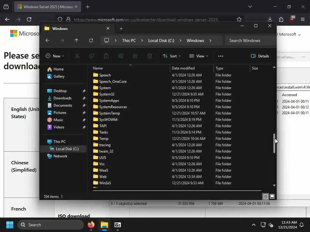Sort by the Name column header
Viewport: 310px width, 232px height.
tap(98, 68)
